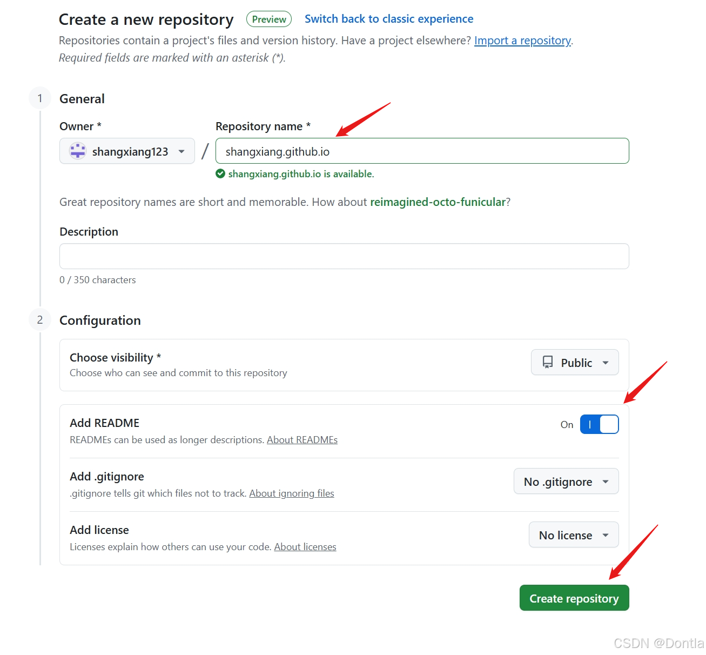Open the About READMEs link
The image size is (706, 655).
[x=302, y=439]
